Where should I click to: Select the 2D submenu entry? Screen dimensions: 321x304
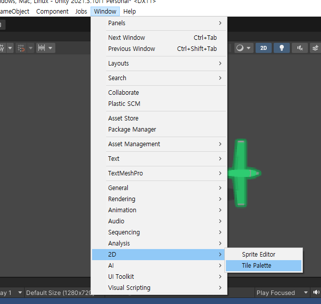(x=159, y=255)
